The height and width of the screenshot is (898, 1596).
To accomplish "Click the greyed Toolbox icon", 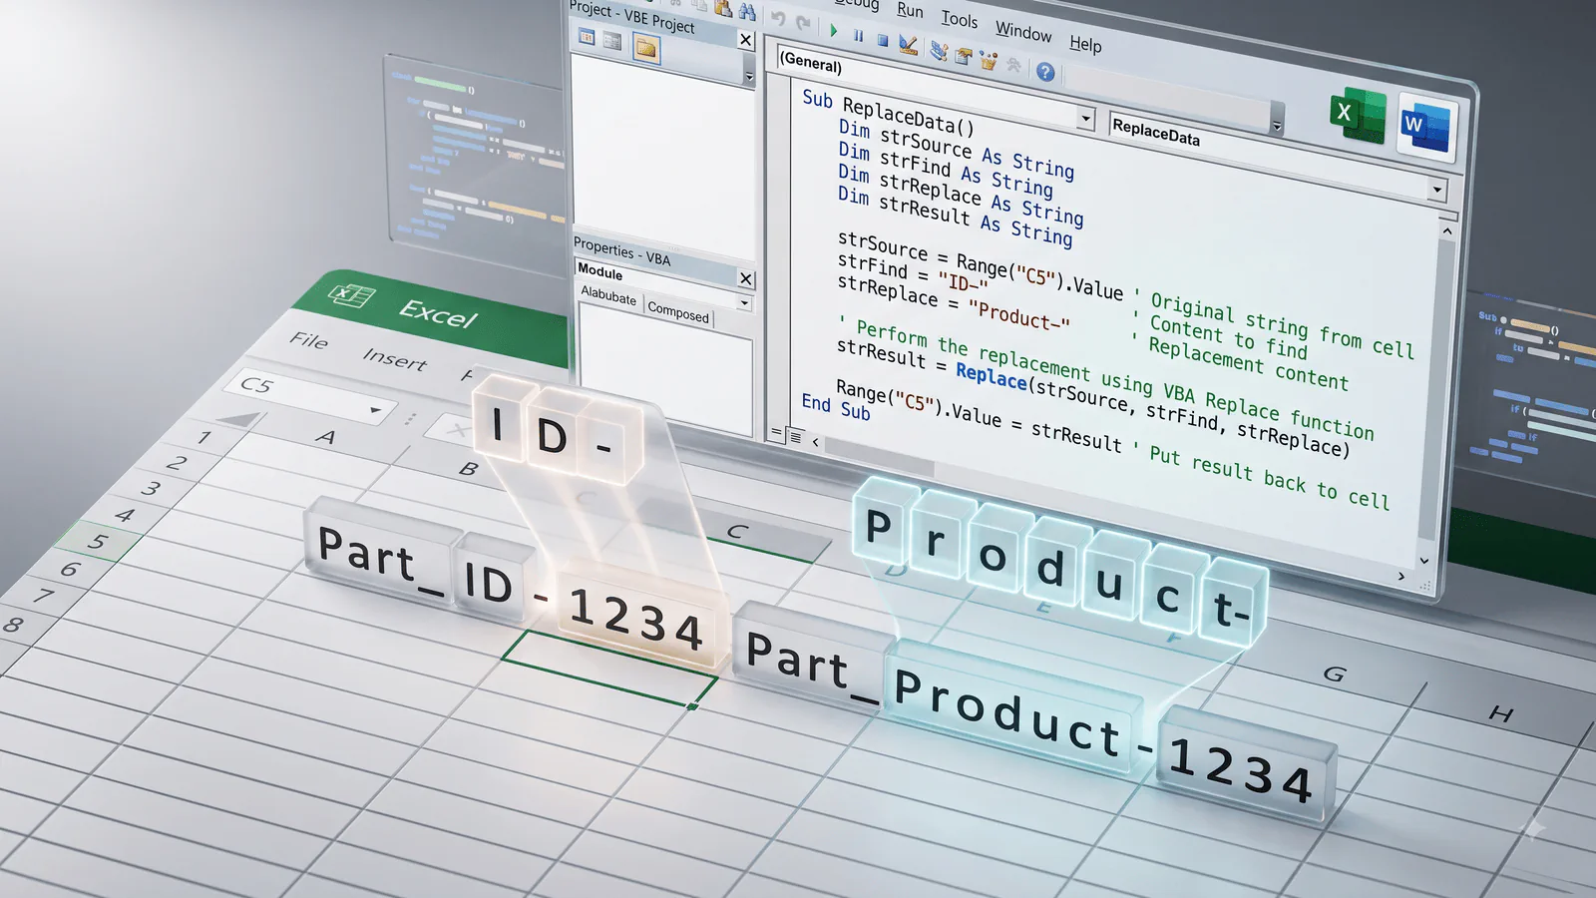I will (1014, 66).
